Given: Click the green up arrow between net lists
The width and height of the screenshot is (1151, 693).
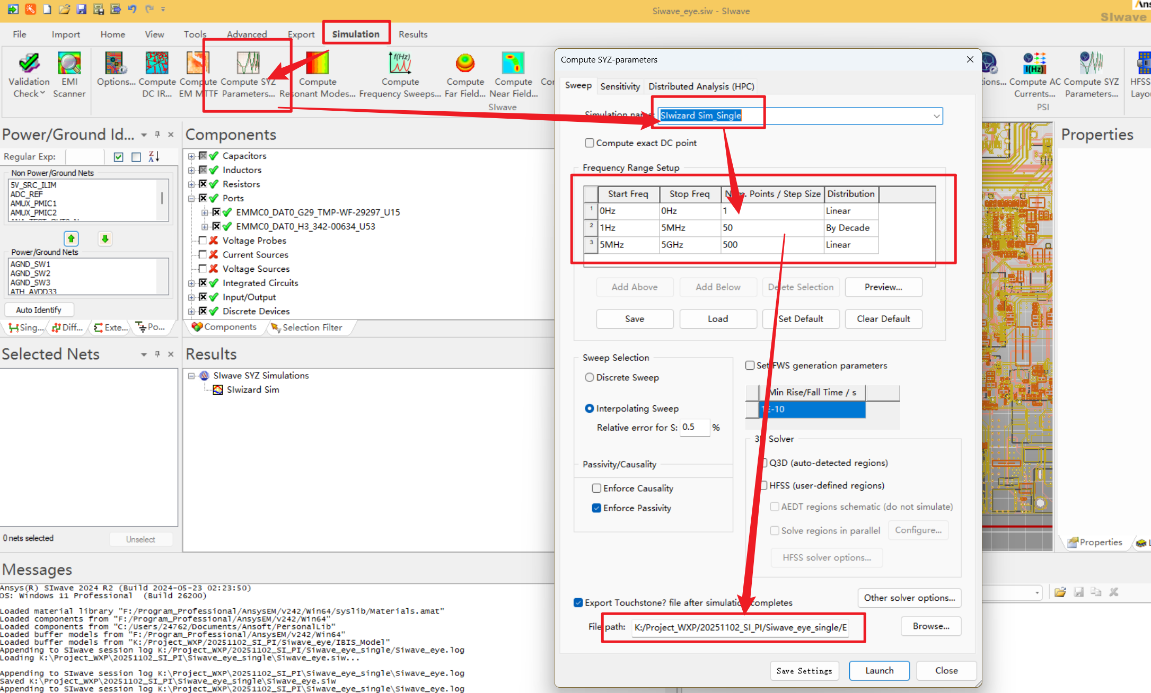Looking at the screenshot, I should click(71, 239).
